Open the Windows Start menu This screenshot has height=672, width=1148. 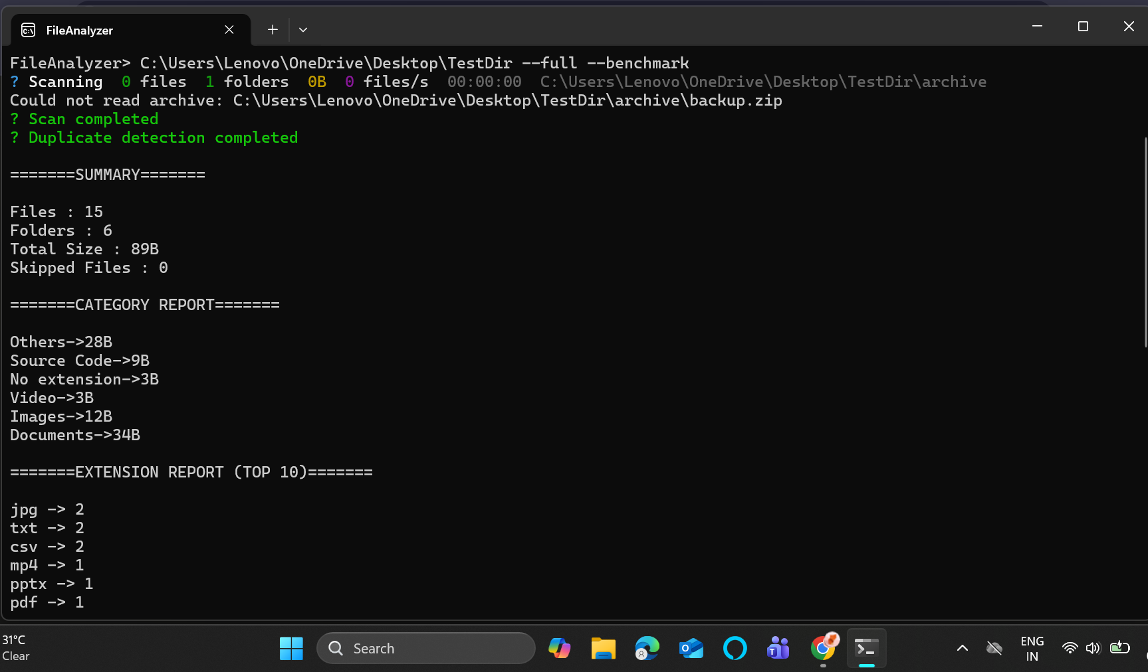click(x=291, y=648)
